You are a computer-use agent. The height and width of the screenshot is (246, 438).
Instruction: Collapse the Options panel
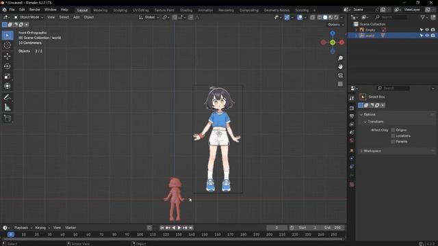361,115
